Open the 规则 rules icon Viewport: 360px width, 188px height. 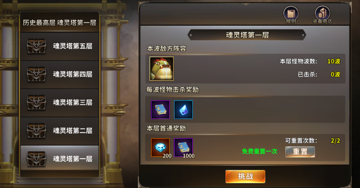click(x=291, y=15)
